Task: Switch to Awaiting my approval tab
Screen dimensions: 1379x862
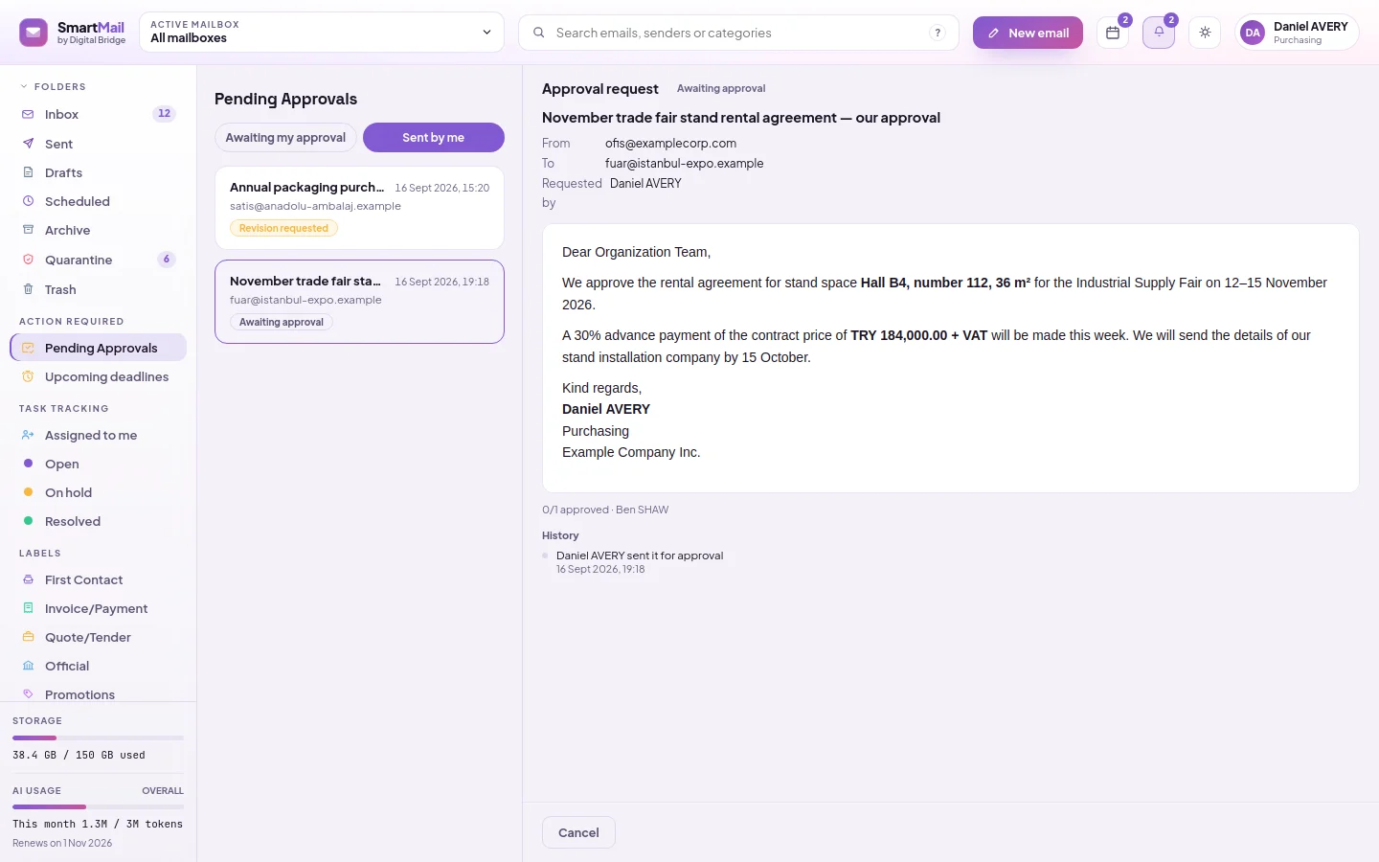Action: coord(285,137)
